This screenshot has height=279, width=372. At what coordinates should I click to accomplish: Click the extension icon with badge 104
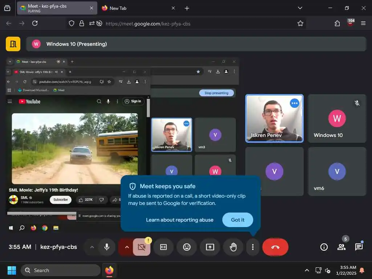(x=351, y=23)
